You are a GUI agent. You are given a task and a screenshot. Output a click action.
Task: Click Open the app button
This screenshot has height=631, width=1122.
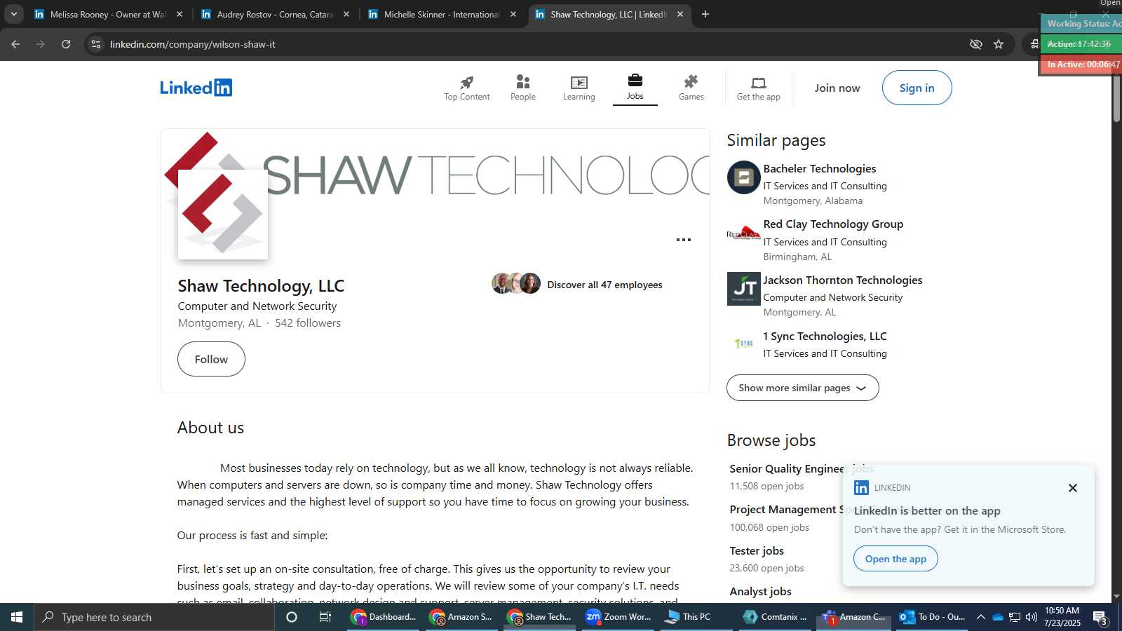(x=895, y=559)
